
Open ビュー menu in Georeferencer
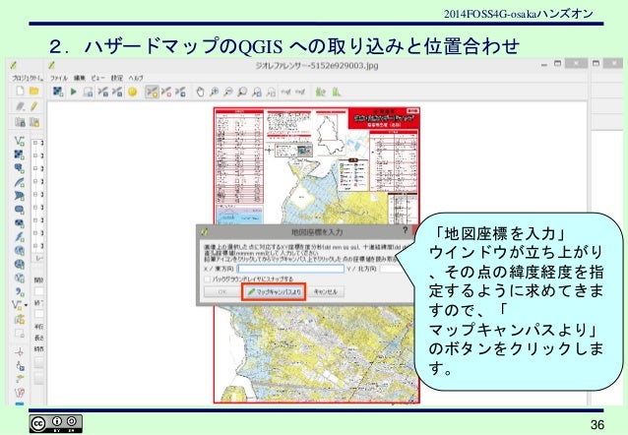tap(97, 78)
